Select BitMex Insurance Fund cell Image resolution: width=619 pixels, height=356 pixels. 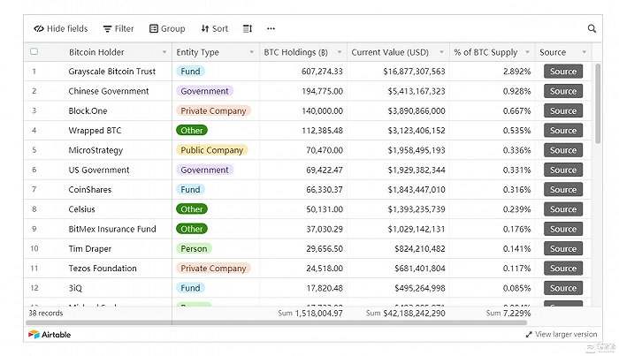(112, 229)
